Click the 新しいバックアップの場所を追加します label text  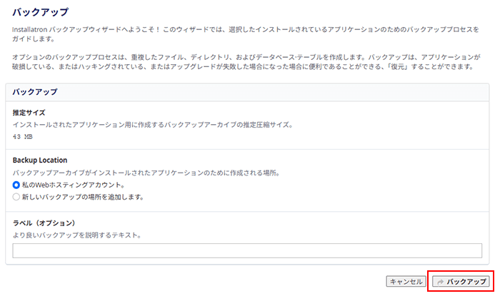pos(83,197)
